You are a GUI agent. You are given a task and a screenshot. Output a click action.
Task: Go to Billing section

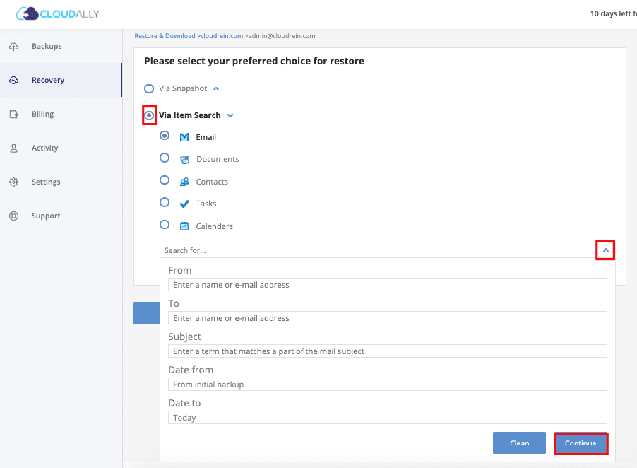tap(61, 115)
